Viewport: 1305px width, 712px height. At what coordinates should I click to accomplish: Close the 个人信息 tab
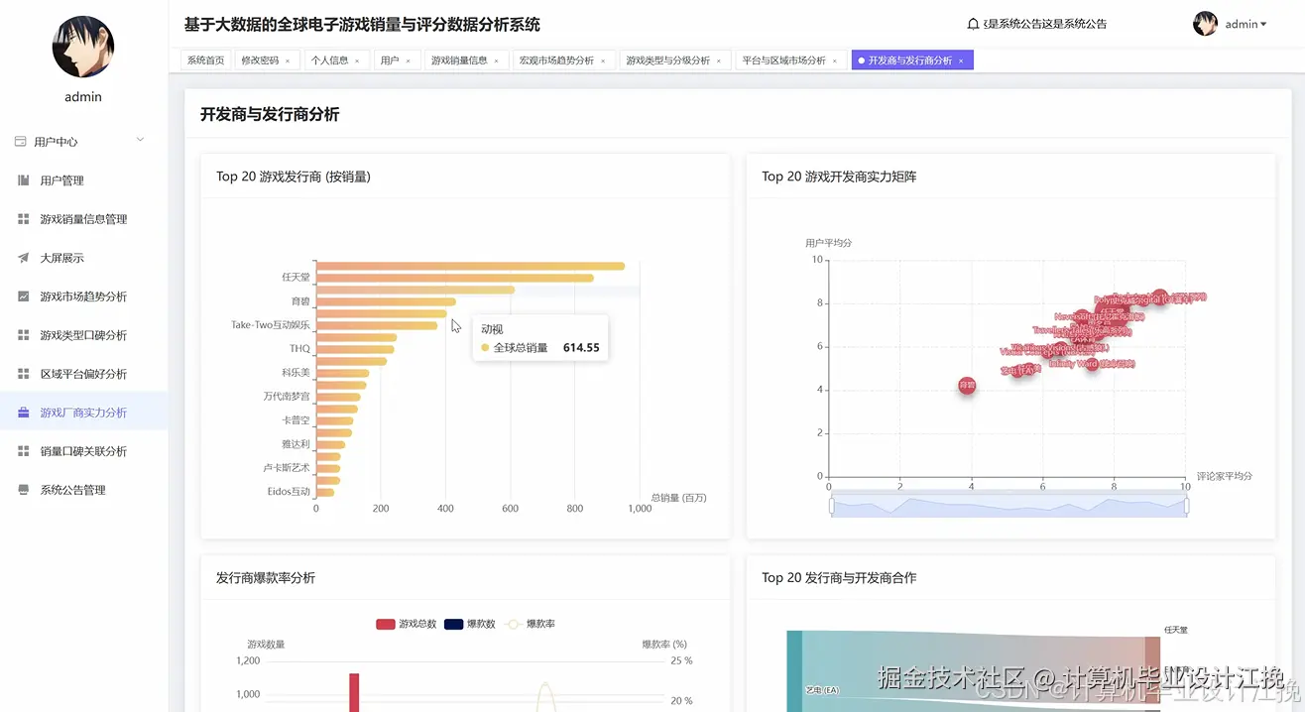(x=357, y=60)
